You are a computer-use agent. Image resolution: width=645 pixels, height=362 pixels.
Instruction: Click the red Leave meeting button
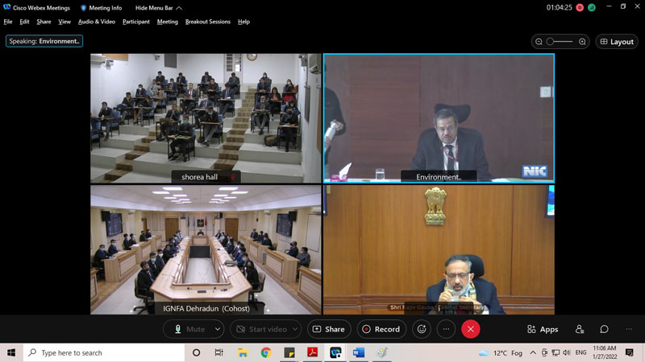click(471, 329)
